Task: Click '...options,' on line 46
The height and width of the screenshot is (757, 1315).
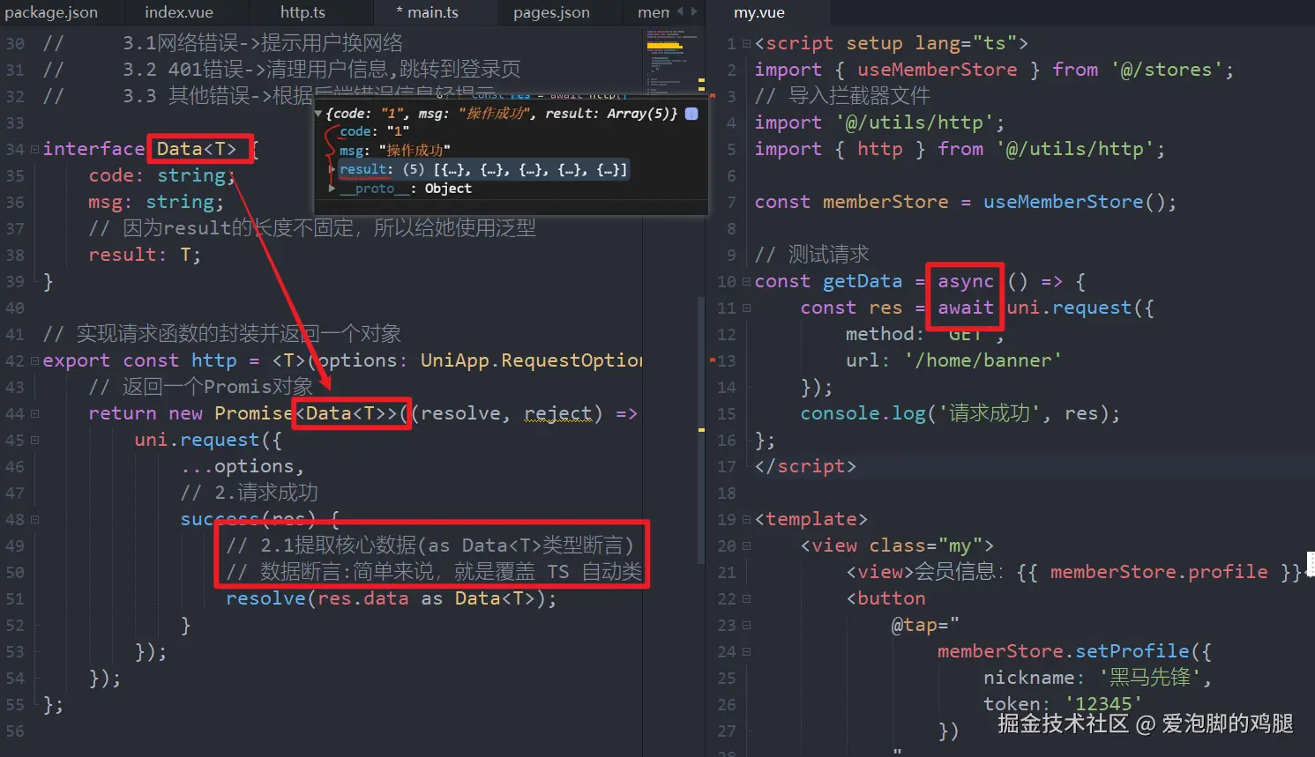Action: [243, 466]
